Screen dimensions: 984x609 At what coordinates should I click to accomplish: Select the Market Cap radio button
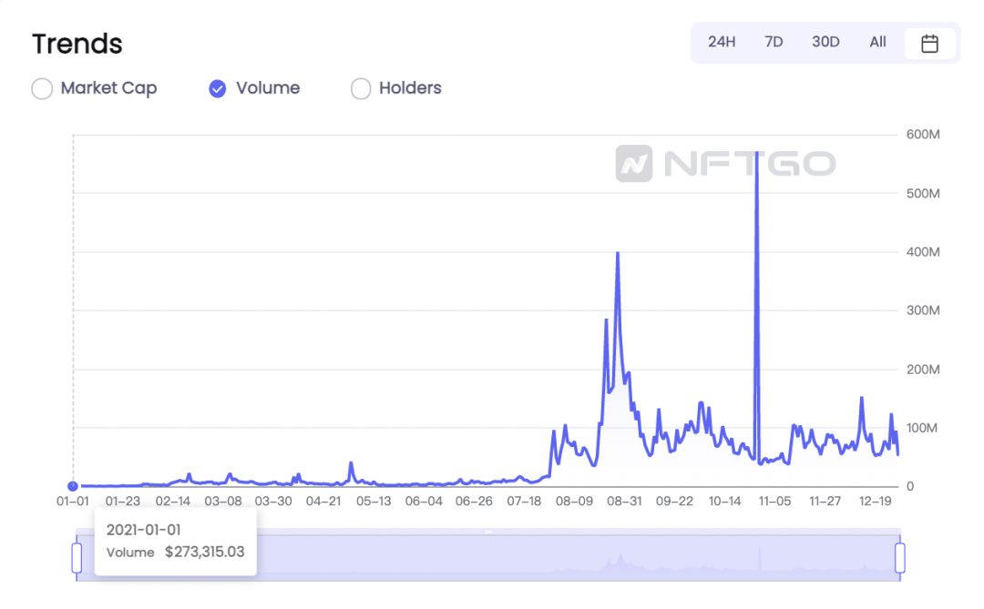click(42, 88)
